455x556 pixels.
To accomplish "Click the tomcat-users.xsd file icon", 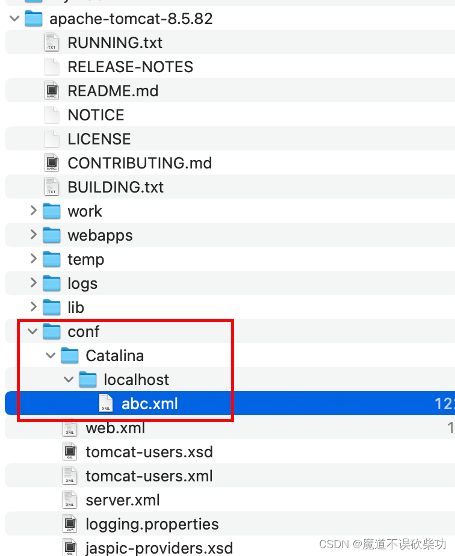I will coord(70,452).
